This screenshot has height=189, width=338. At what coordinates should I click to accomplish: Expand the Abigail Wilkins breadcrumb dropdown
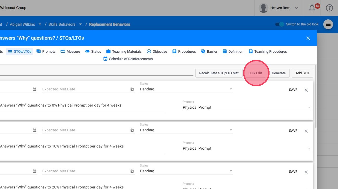[40, 24]
